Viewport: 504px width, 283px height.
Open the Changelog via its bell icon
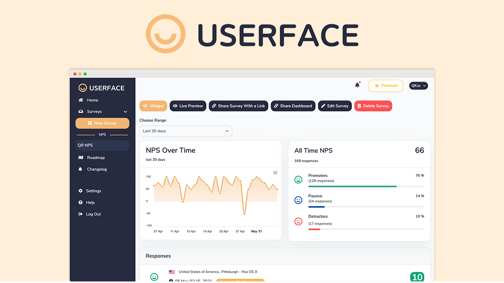pyautogui.click(x=81, y=169)
